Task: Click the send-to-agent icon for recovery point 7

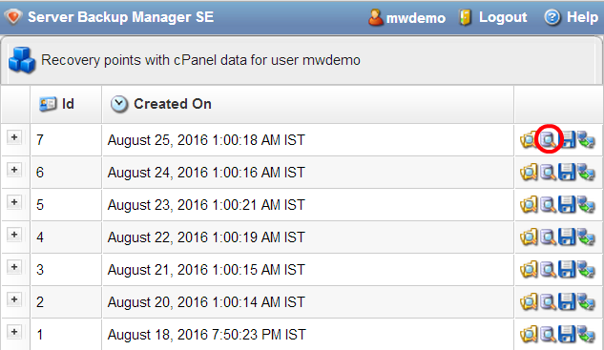Action: (x=586, y=139)
